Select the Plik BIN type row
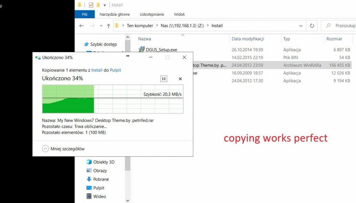This screenshot has height=203, width=356. pos(272,57)
